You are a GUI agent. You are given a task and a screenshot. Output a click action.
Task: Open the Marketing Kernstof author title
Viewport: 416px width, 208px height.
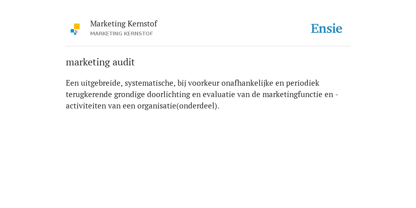pyautogui.click(x=123, y=24)
